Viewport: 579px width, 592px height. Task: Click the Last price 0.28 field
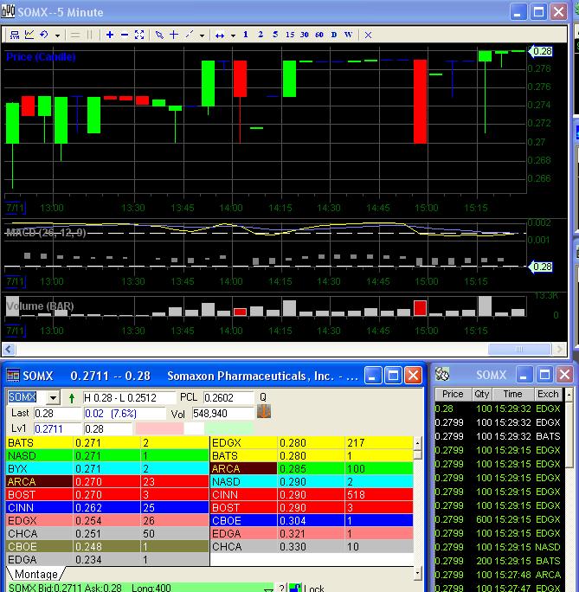58,414
